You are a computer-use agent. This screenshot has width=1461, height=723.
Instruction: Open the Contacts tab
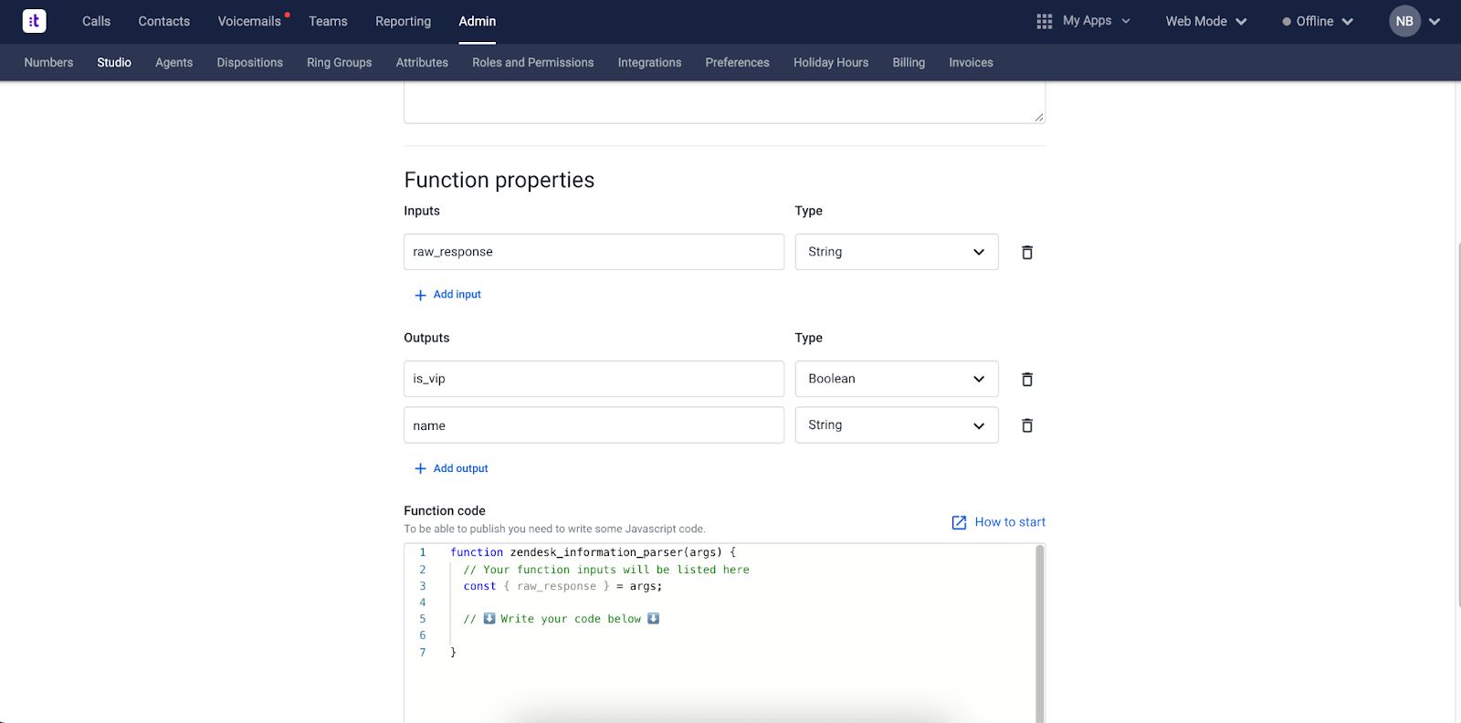[x=164, y=21]
